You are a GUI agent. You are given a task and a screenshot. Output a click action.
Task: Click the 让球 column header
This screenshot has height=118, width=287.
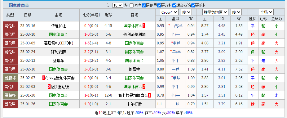coord(263,19)
